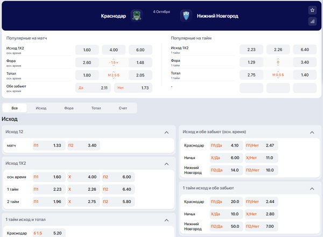The image size is (323, 237).
Task: Open match statistics bar chart icon
Action: (x=312, y=22)
